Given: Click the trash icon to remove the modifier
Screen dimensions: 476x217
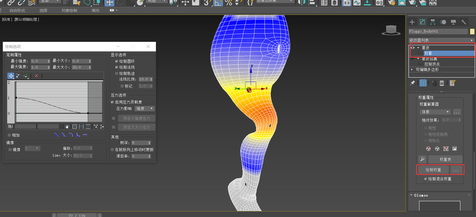Looking at the screenshot, I should [x=442, y=83].
